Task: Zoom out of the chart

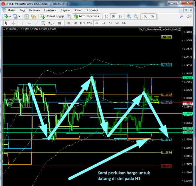Action: tap(136, 16)
